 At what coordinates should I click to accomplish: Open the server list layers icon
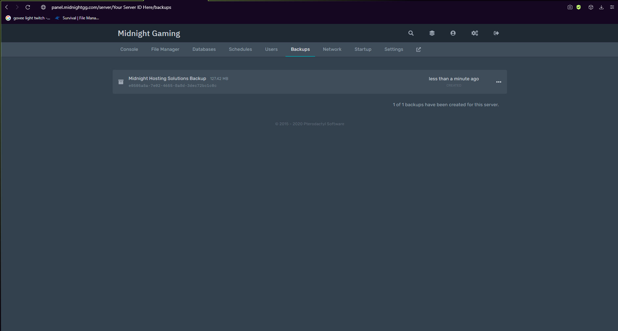coord(432,33)
